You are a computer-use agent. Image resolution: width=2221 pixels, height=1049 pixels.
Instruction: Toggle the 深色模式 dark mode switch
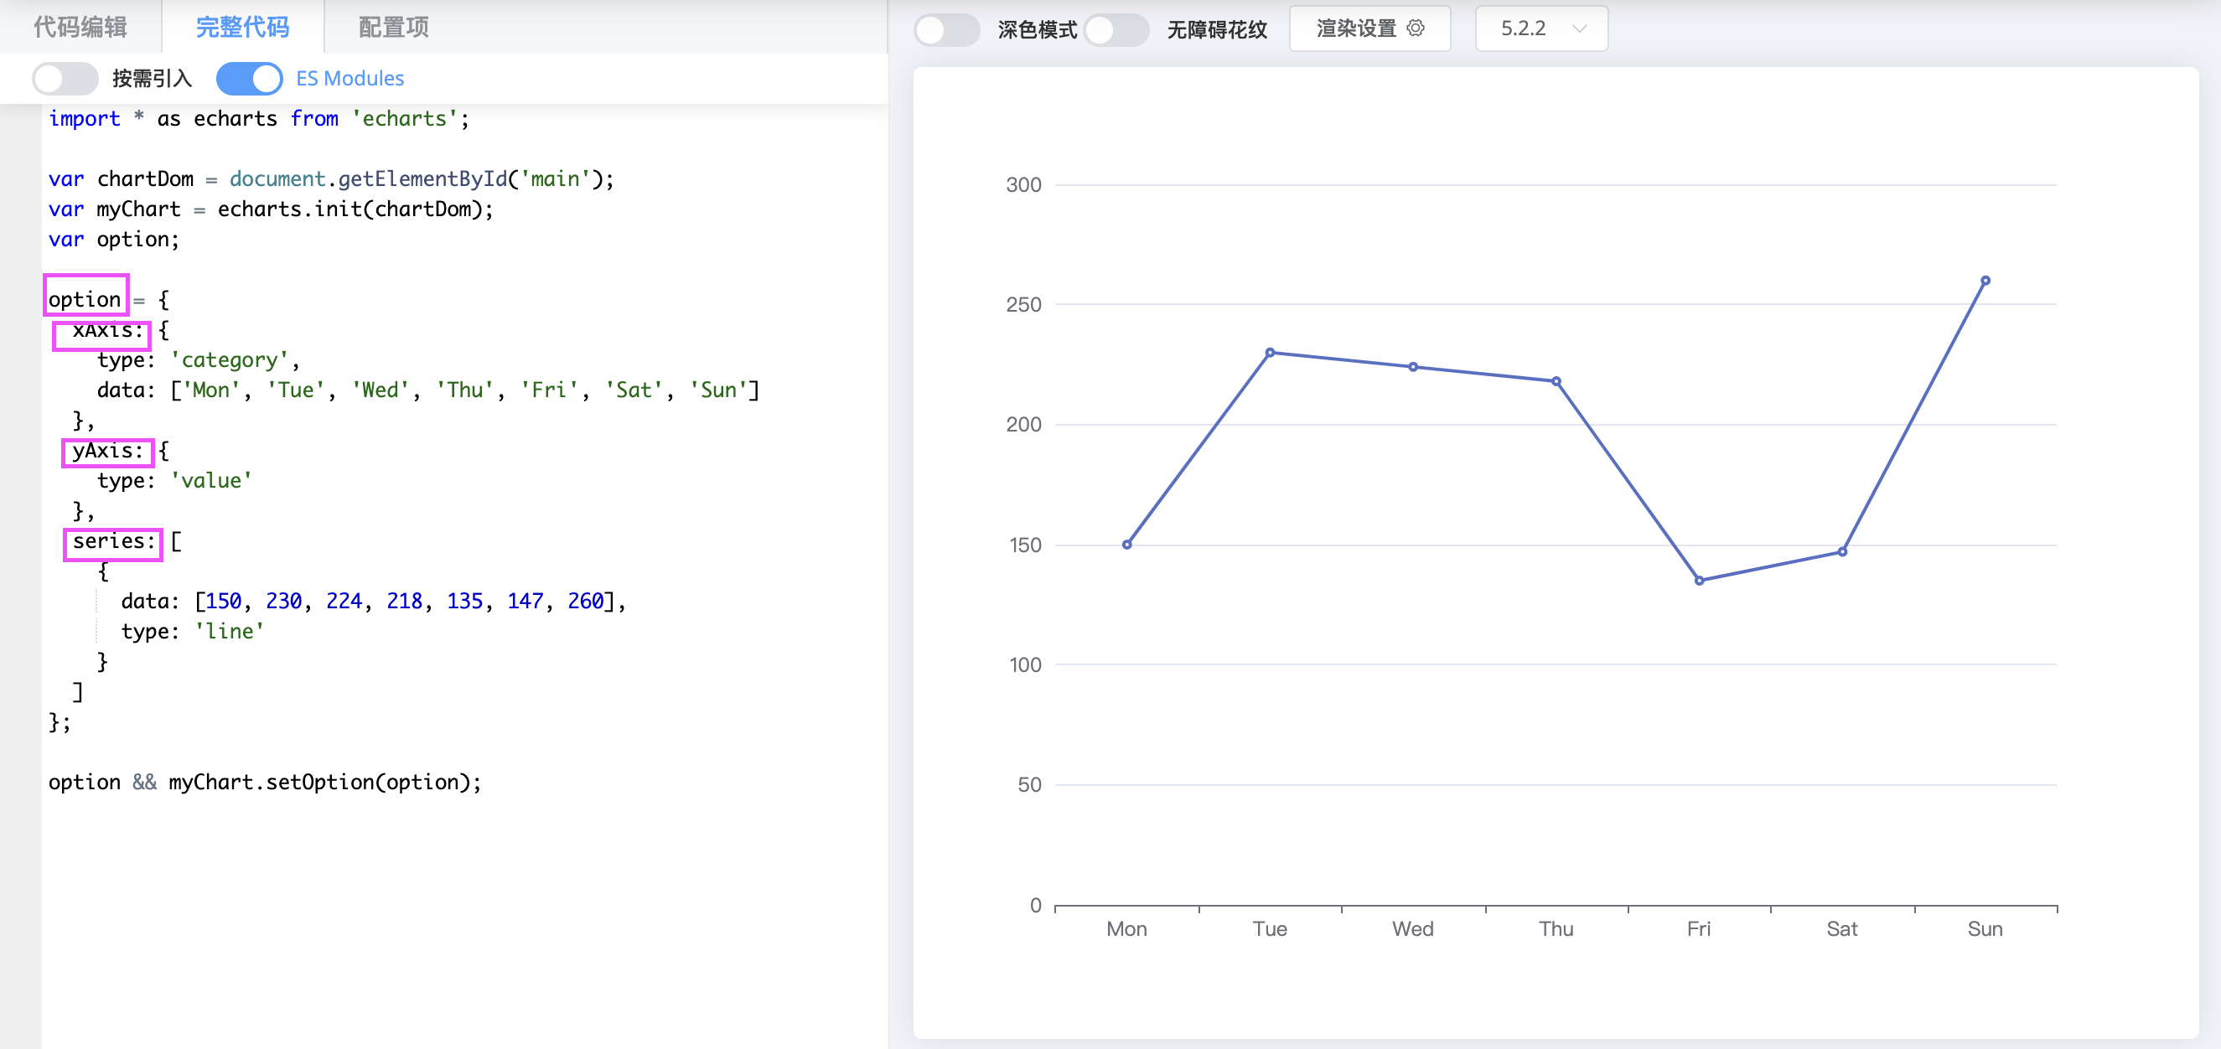click(x=946, y=30)
